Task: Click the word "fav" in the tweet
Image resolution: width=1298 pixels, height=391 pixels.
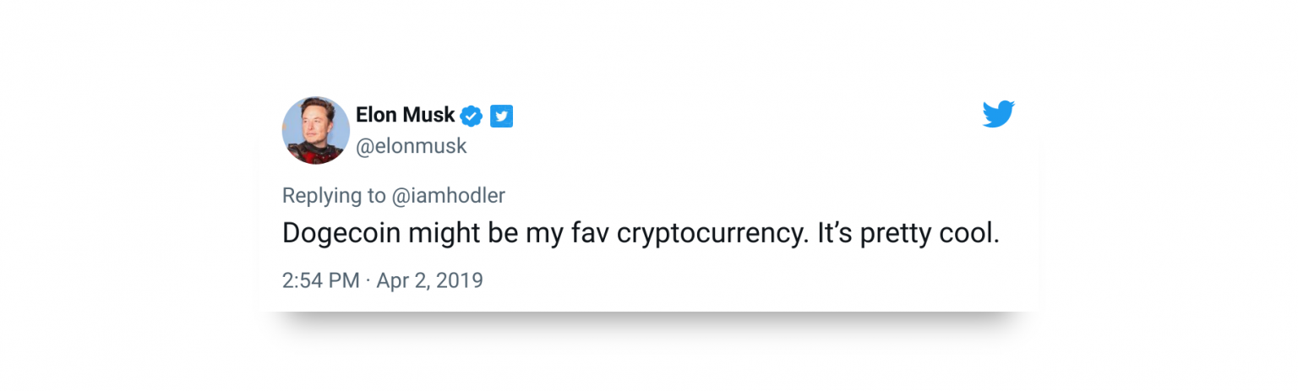Action: 586,234
